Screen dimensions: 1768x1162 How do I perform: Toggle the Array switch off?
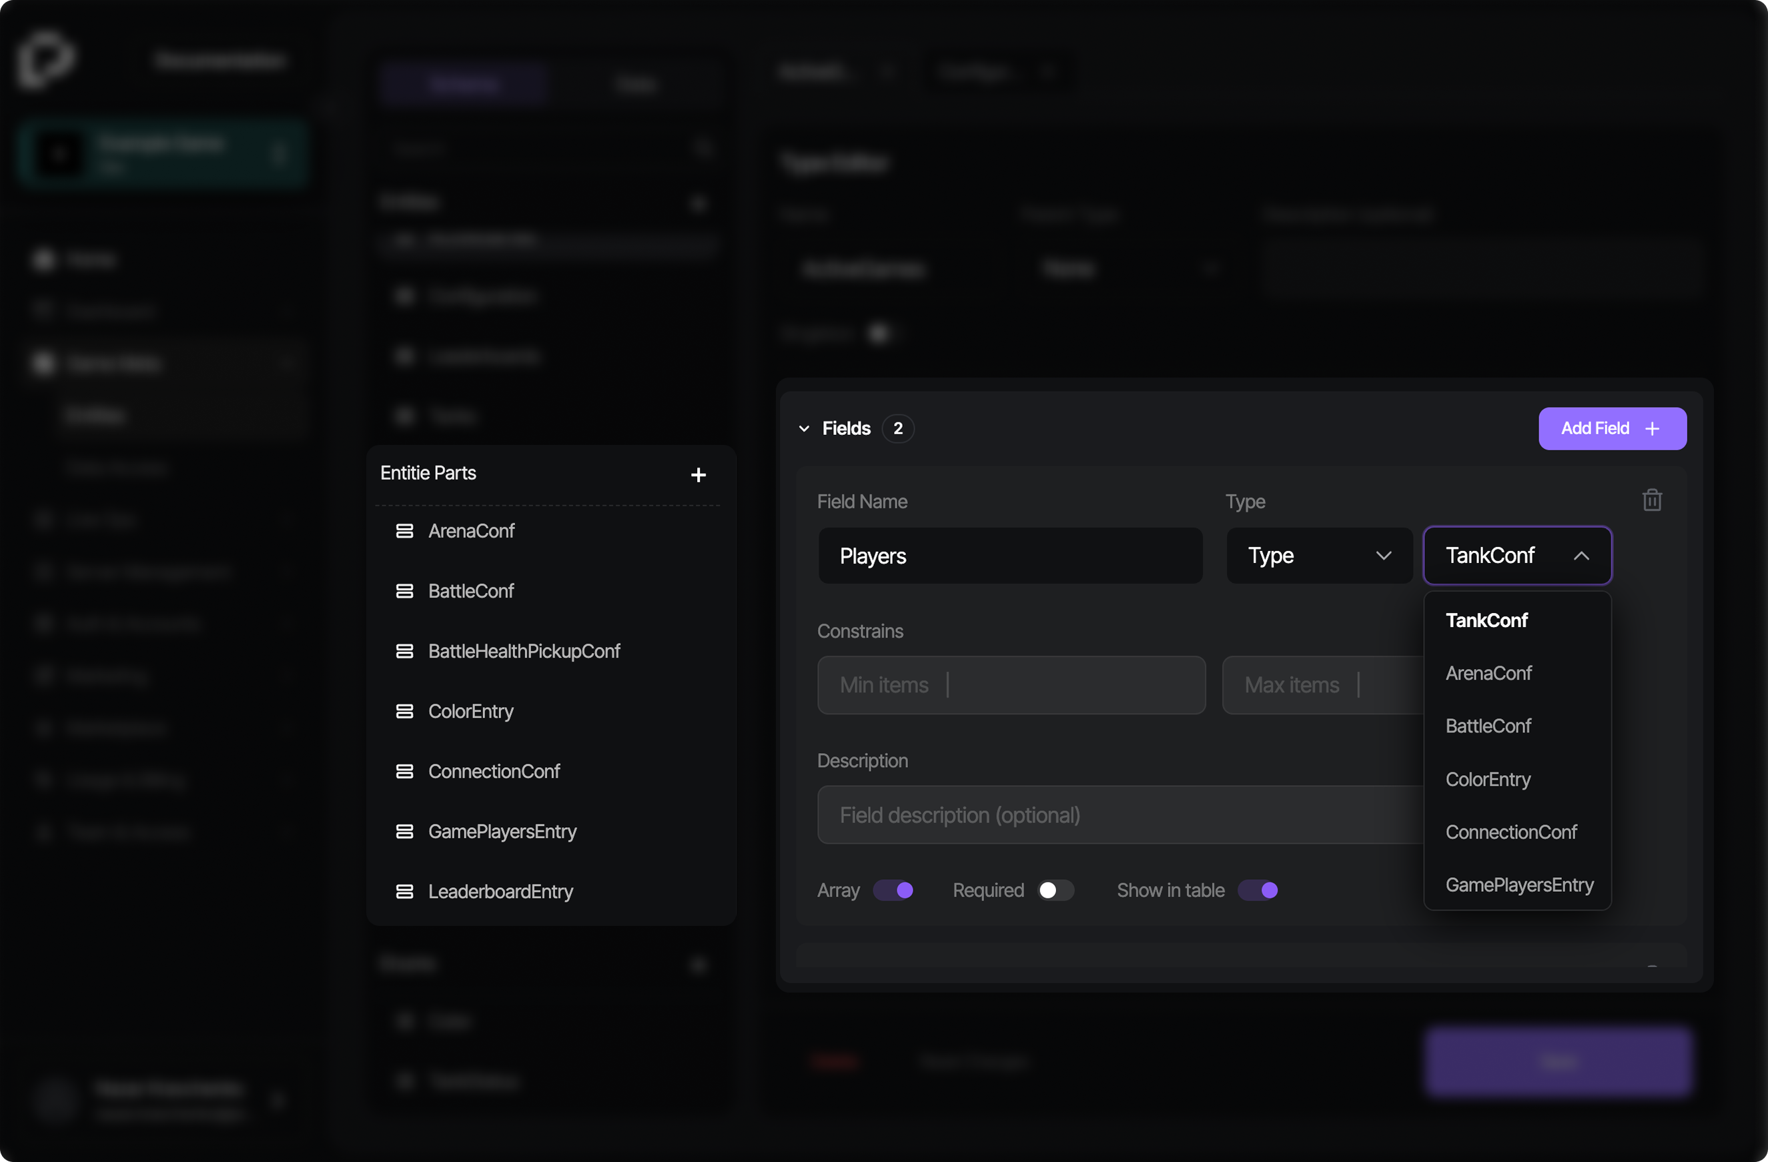coord(893,891)
